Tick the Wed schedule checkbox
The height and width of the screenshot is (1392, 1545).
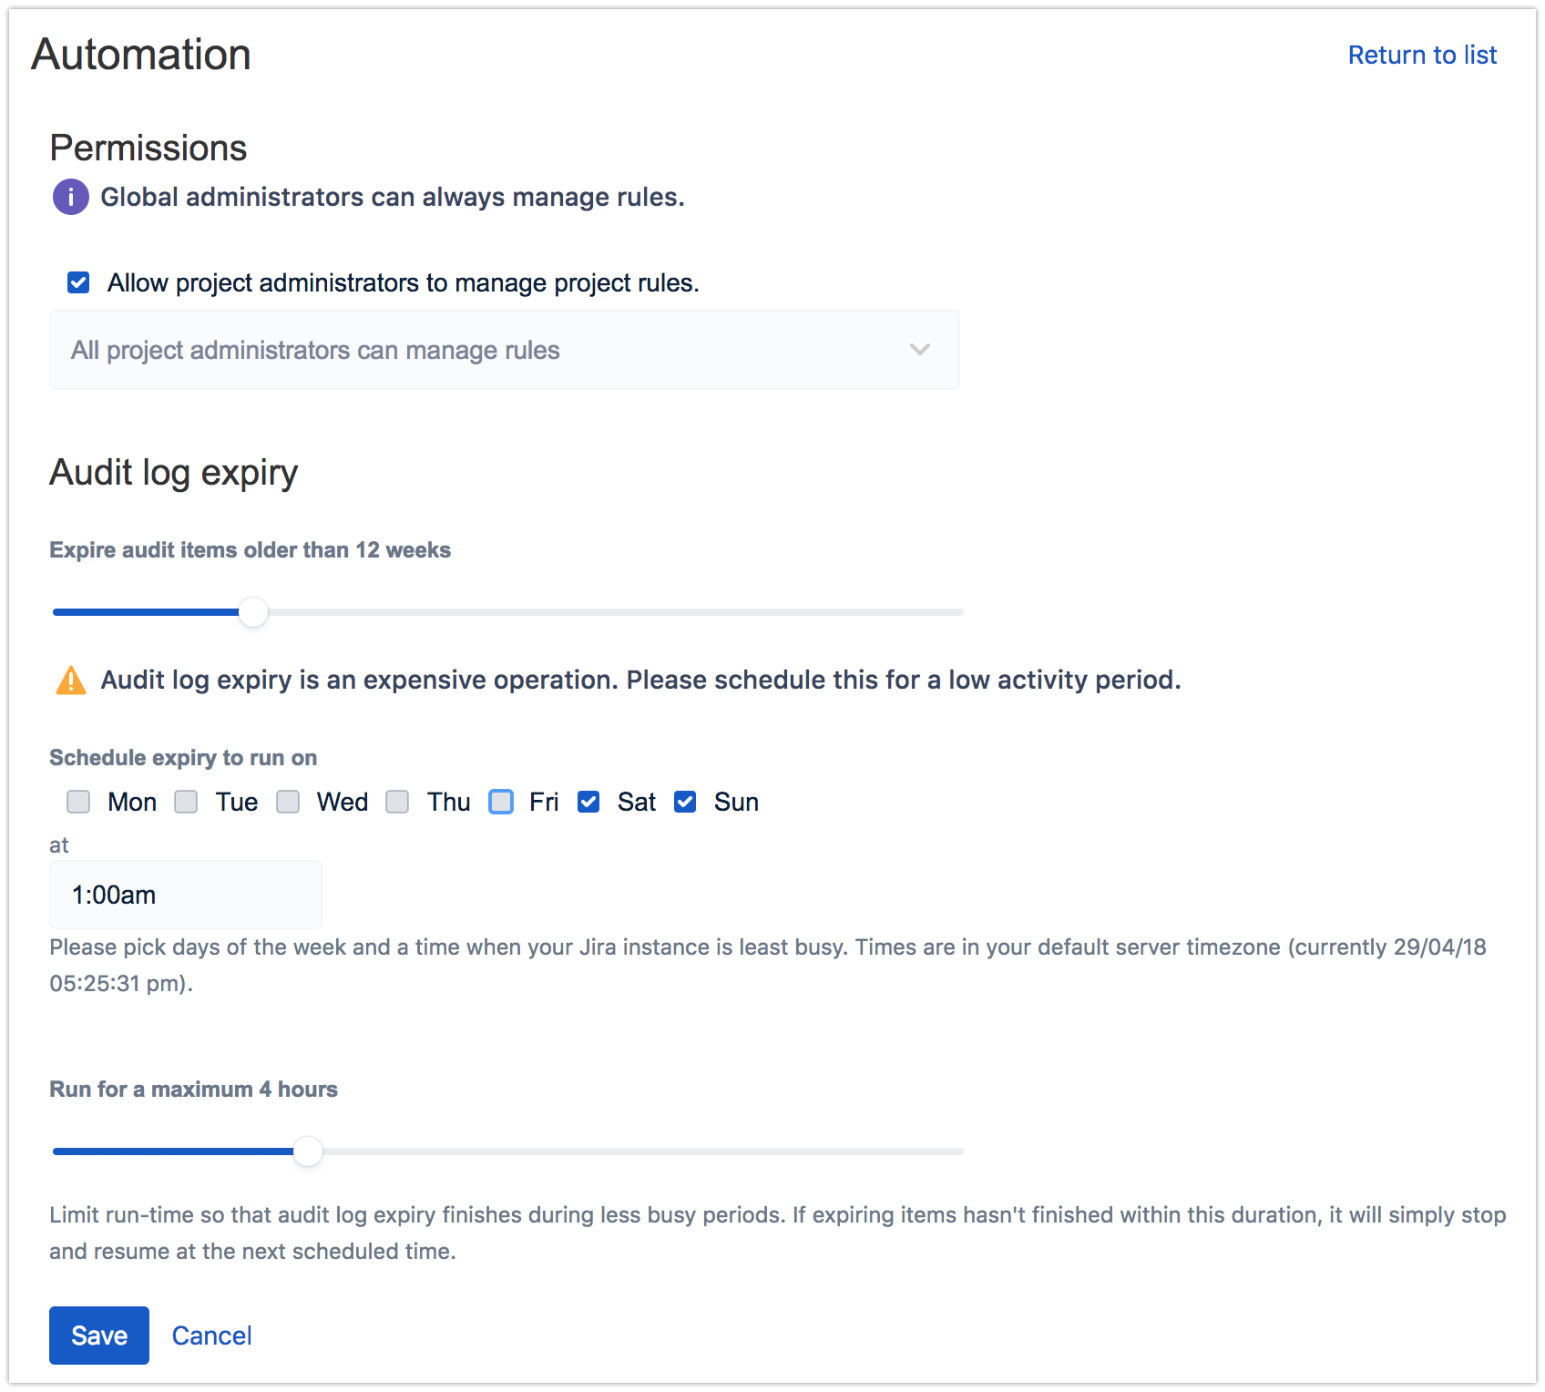[x=288, y=802]
